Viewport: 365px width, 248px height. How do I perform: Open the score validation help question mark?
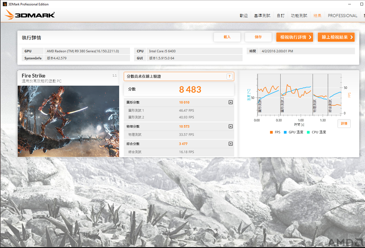(x=229, y=76)
